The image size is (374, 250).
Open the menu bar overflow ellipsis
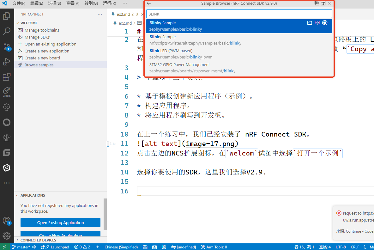coord(125,3)
